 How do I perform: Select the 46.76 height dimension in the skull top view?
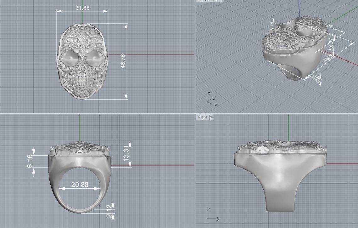click(123, 61)
